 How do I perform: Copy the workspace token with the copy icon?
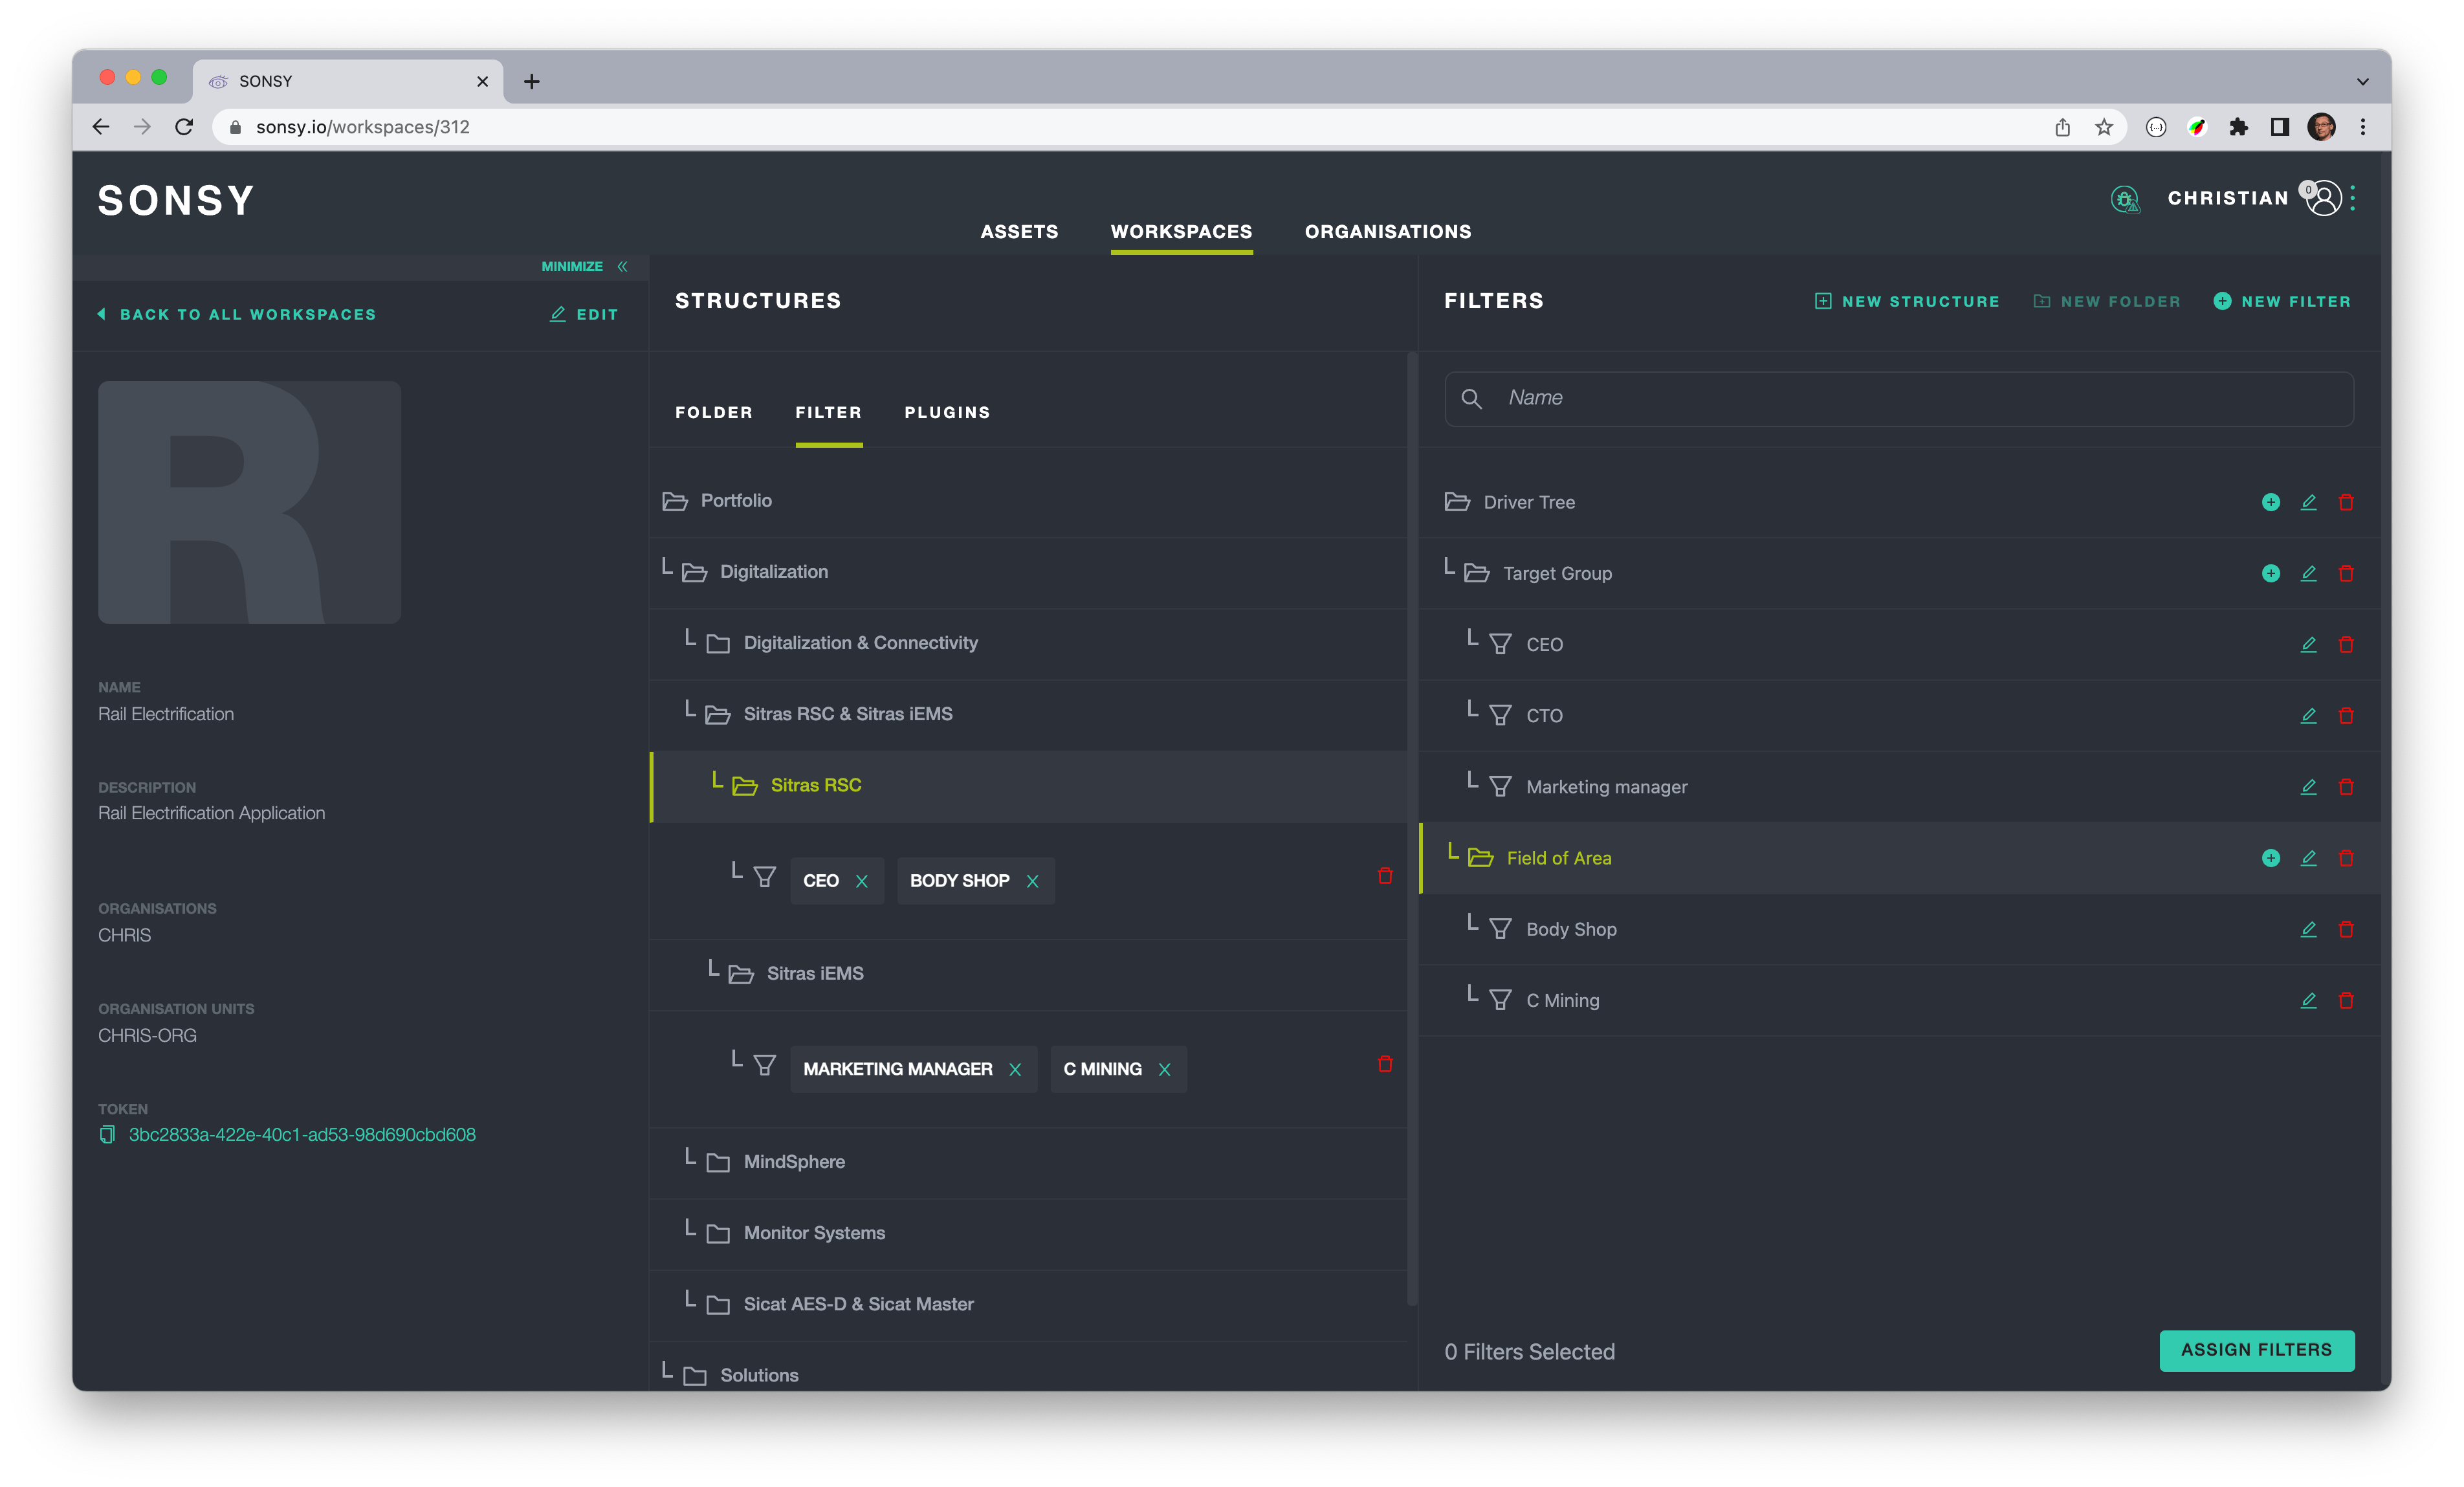[107, 1135]
